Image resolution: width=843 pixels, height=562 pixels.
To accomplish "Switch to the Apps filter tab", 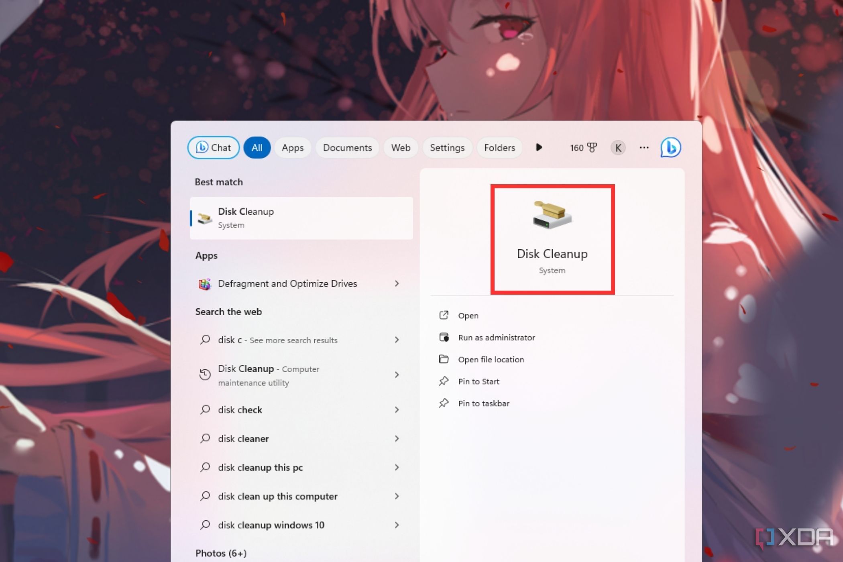I will coord(292,147).
